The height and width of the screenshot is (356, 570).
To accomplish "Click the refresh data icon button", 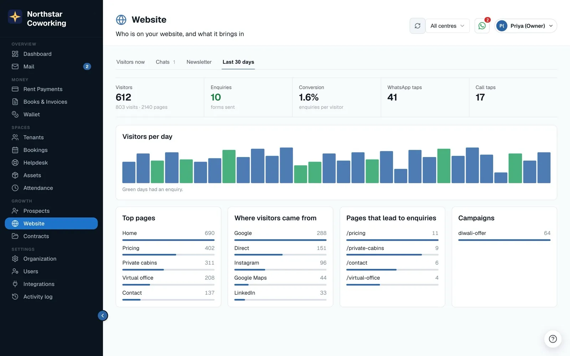I will [418, 26].
